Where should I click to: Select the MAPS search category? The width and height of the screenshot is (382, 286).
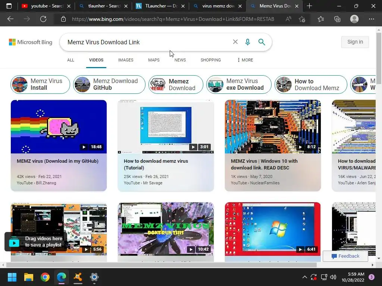[154, 60]
